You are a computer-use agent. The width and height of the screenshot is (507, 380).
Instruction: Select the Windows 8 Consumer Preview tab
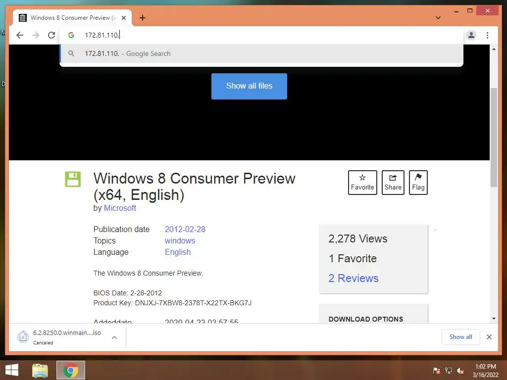72,18
